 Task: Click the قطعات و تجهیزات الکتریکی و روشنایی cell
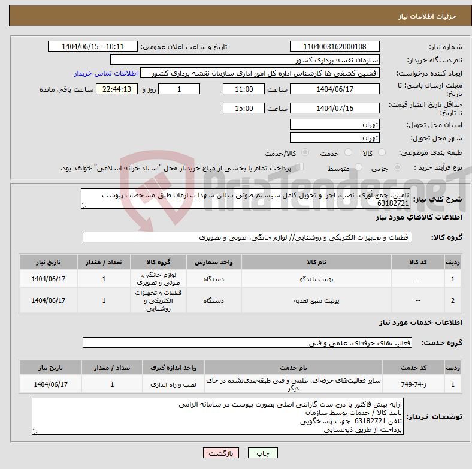click(158, 300)
